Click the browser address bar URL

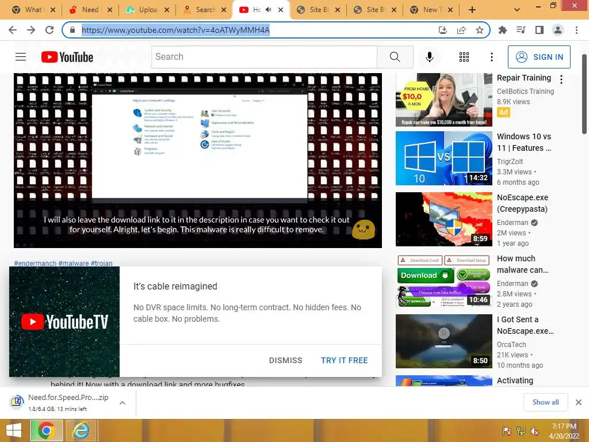[x=175, y=30]
